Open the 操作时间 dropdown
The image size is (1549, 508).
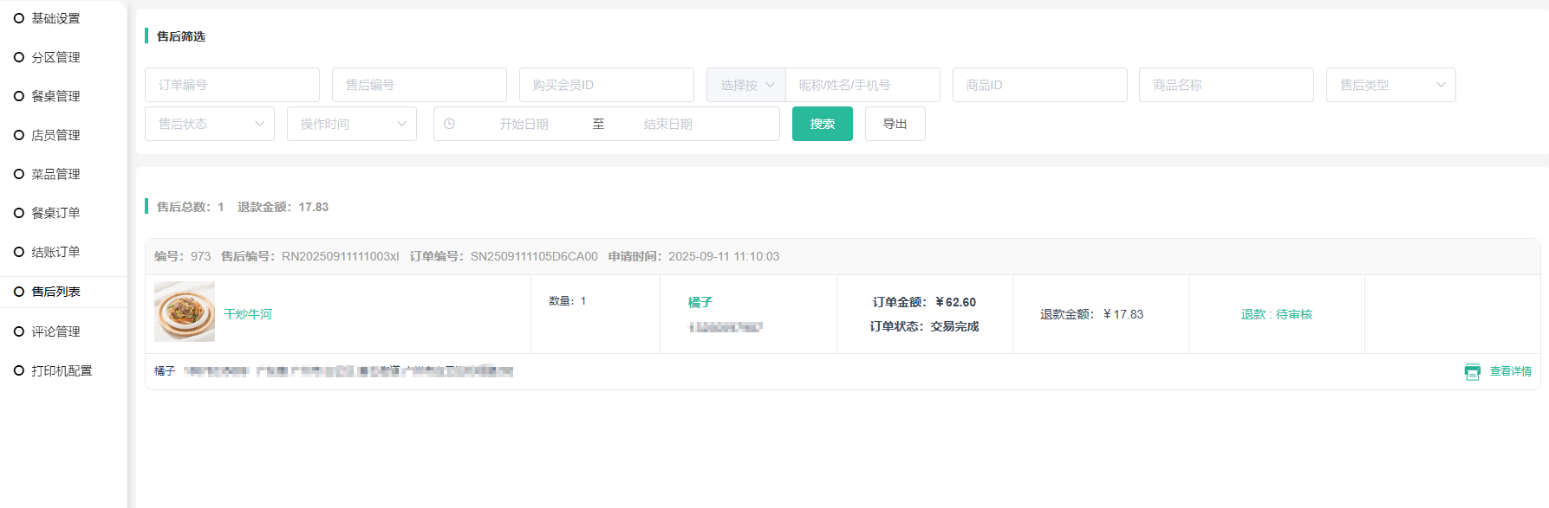pyautogui.click(x=352, y=124)
